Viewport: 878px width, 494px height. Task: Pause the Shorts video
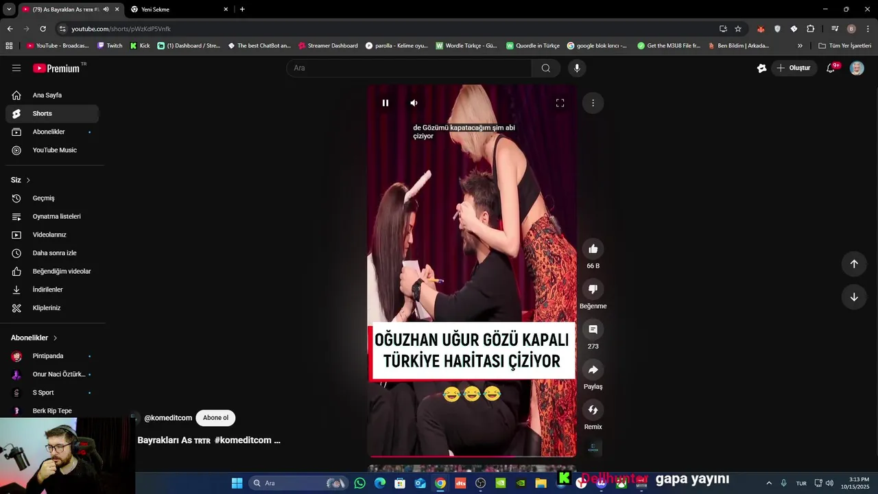[385, 103]
